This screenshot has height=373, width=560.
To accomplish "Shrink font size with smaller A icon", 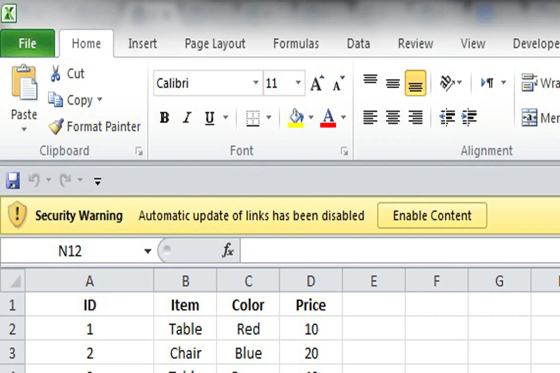I will click(339, 83).
